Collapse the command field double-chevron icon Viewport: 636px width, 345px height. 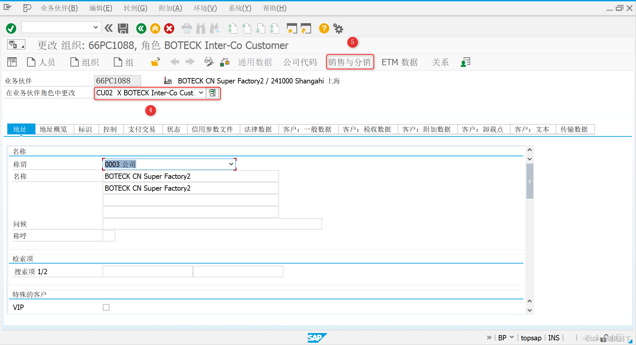point(109,28)
